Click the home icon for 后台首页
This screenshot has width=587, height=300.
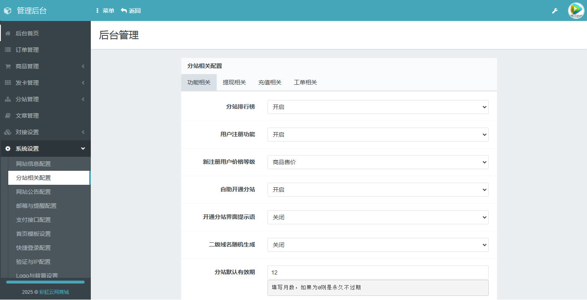click(x=8, y=33)
